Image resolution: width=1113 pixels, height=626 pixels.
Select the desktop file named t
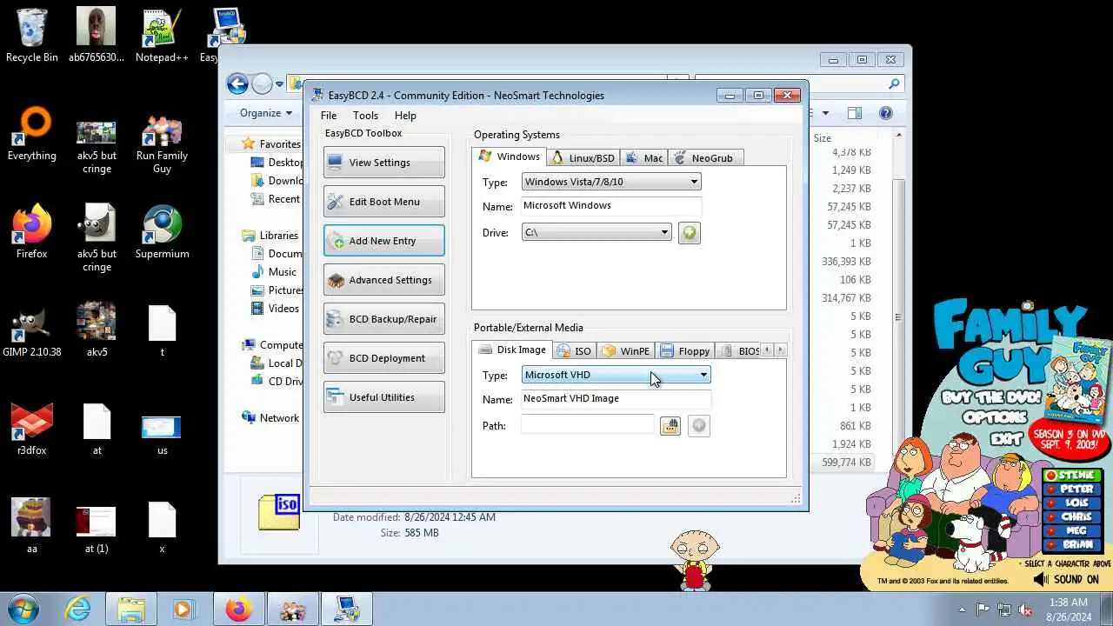tap(162, 330)
